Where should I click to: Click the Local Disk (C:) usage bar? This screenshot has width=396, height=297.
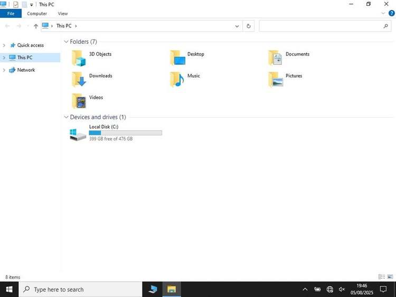126,133
